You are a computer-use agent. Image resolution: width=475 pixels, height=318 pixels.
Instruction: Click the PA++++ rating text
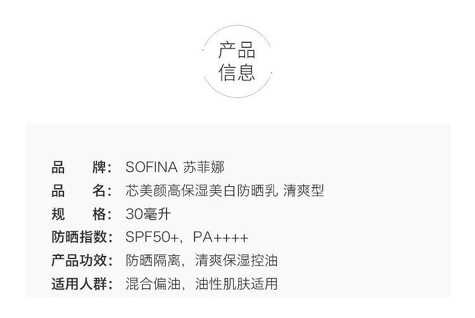point(221,237)
